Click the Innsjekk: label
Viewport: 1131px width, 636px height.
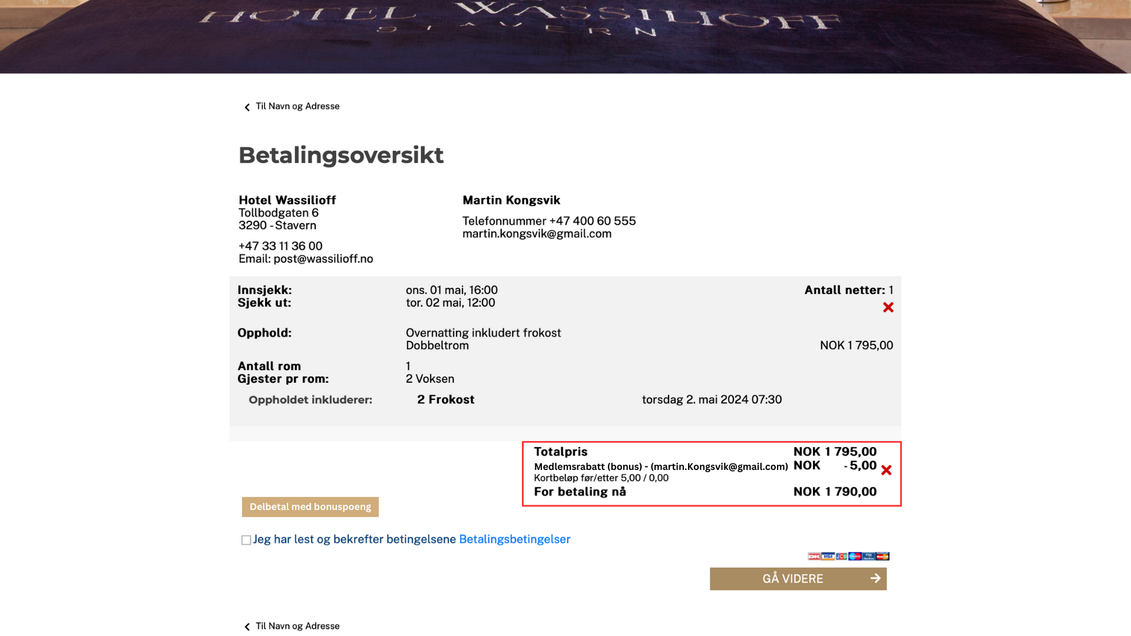264,290
